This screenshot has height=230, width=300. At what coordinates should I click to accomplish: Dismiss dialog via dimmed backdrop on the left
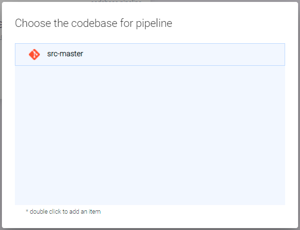tap(1, 144)
